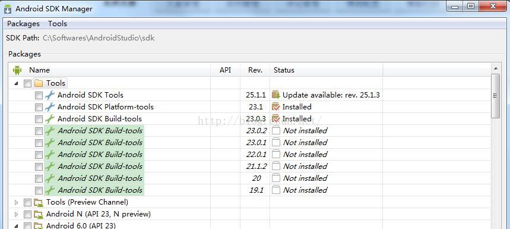This screenshot has width=510, height=229.
Task: Select the Tools folder row label
Action: click(56, 83)
